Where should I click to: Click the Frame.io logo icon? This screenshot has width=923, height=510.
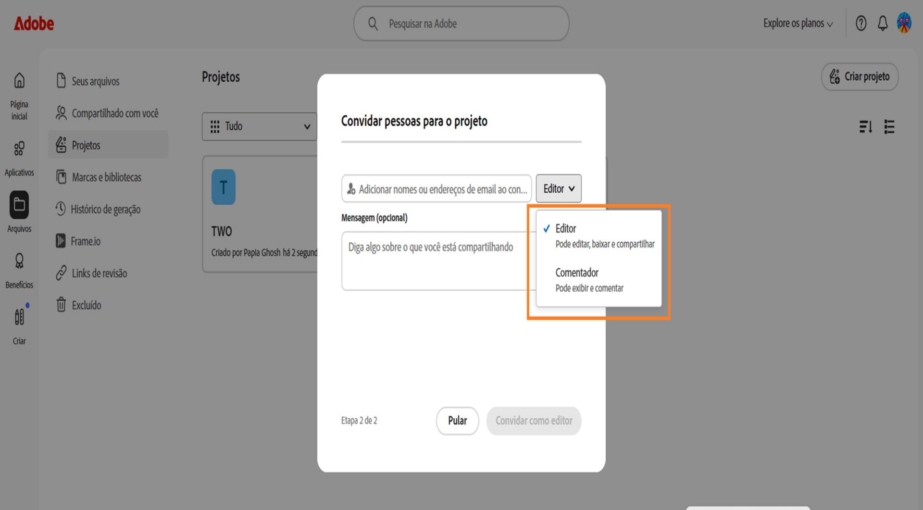[x=60, y=240]
